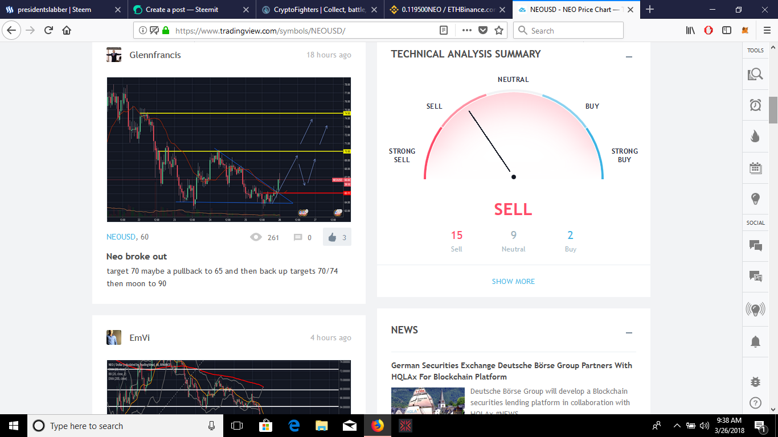This screenshot has height=437, width=778.
Task: Open EmVi user profile name
Action: pyautogui.click(x=140, y=338)
